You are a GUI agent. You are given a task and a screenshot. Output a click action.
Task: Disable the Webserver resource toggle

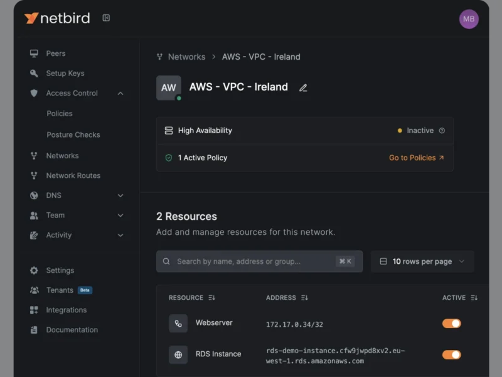[451, 323]
